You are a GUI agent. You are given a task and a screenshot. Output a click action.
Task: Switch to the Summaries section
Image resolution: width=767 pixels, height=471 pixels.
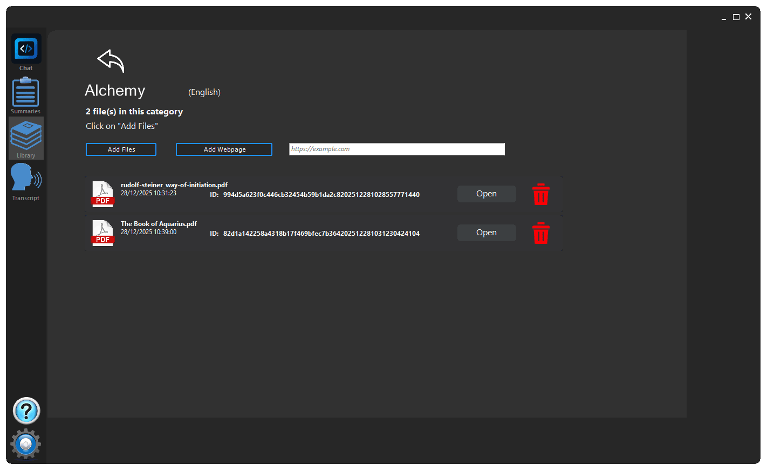25,94
